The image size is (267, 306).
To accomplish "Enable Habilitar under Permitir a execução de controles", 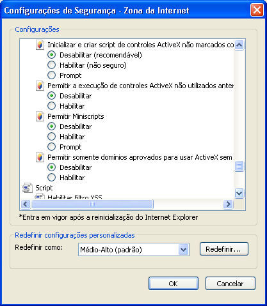I will pyautogui.click(x=51, y=106).
